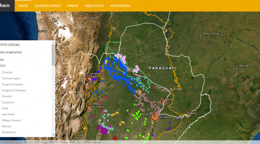Click the Formosa city marker on the map
The height and width of the screenshot is (144, 260).
pyautogui.click(x=164, y=101)
